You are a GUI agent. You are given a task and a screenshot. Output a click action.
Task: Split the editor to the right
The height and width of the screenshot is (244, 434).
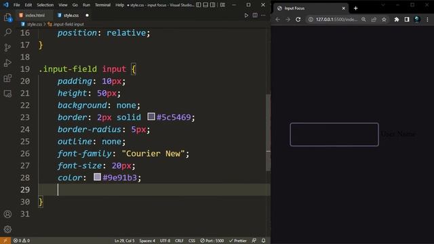pyautogui.click(x=255, y=15)
